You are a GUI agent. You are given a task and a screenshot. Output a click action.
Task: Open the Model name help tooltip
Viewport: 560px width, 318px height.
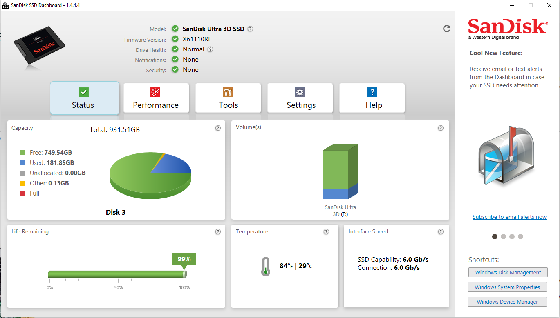click(250, 29)
